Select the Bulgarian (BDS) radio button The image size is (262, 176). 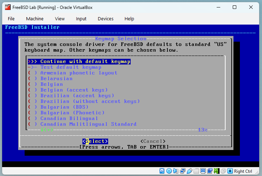[32, 107]
